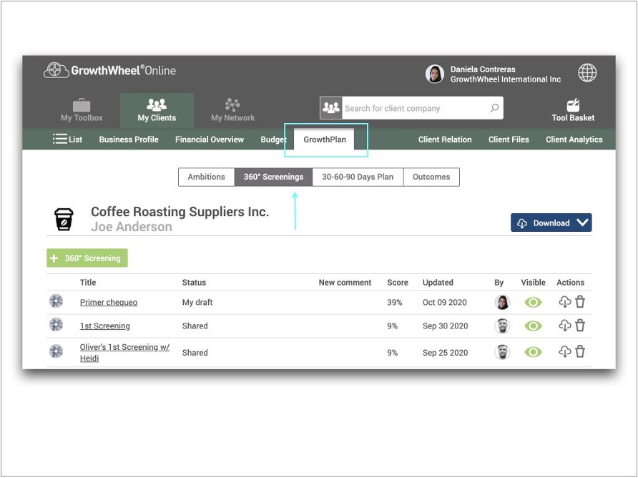This screenshot has width=638, height=478.
Task: Click the 39% score value
Action: click(395, 302)
